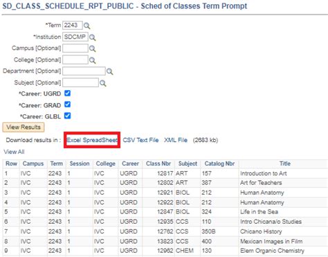Select the Mexican Images in Film cell
The height and width of the screenshot is (257, 328).
(x=271, y=241)
